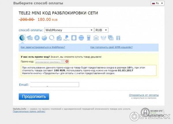Pick the gift card payment icon
This screenshot has width=173, height=124.
pos(118,38)
